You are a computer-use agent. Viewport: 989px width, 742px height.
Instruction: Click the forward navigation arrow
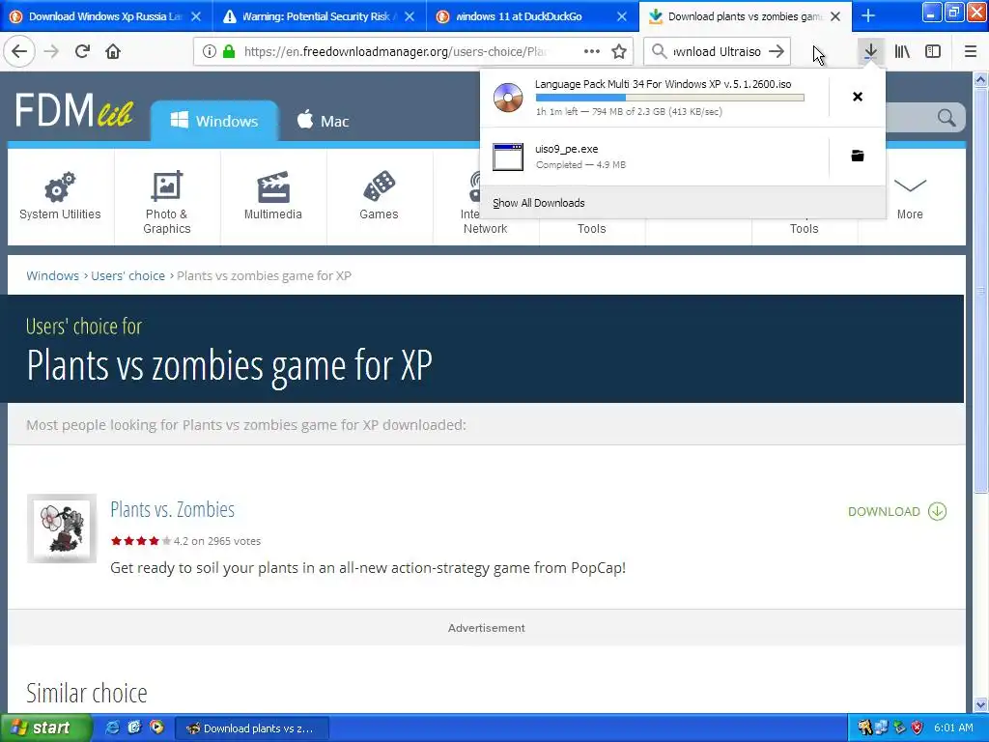[52, 51]
